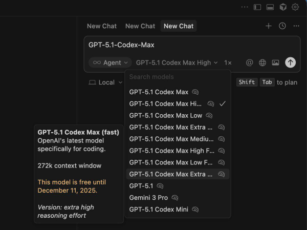
Task: Click the globe web search icon
Action: click(x=262, y=62)
